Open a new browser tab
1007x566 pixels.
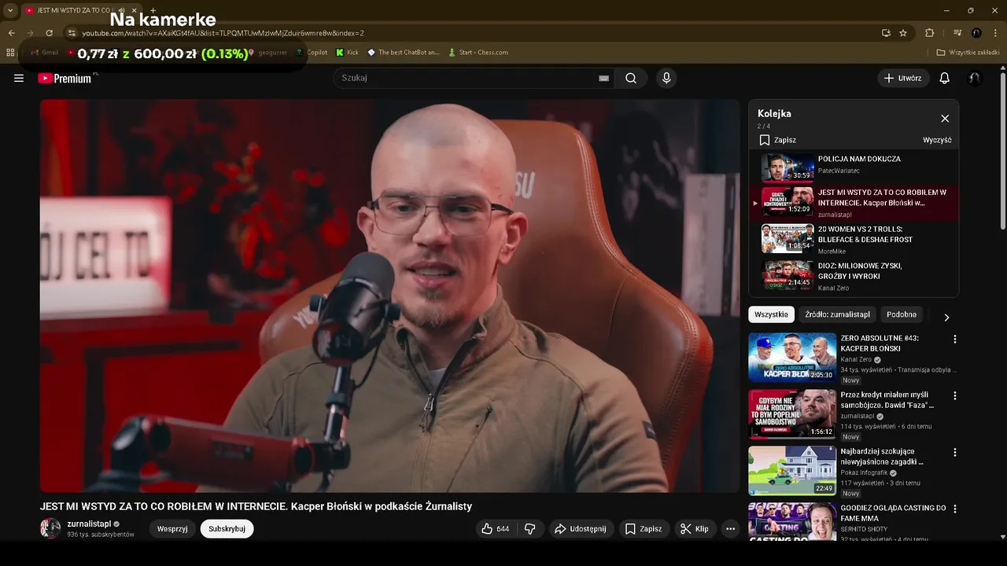click(x=153, y=10)
